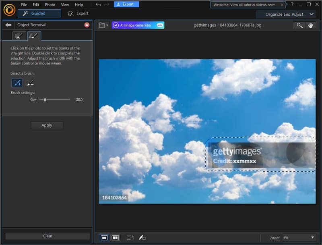This screenshot has width=322, height=245.
Task: Open the View menu
Action: click(x=65, y=4)
